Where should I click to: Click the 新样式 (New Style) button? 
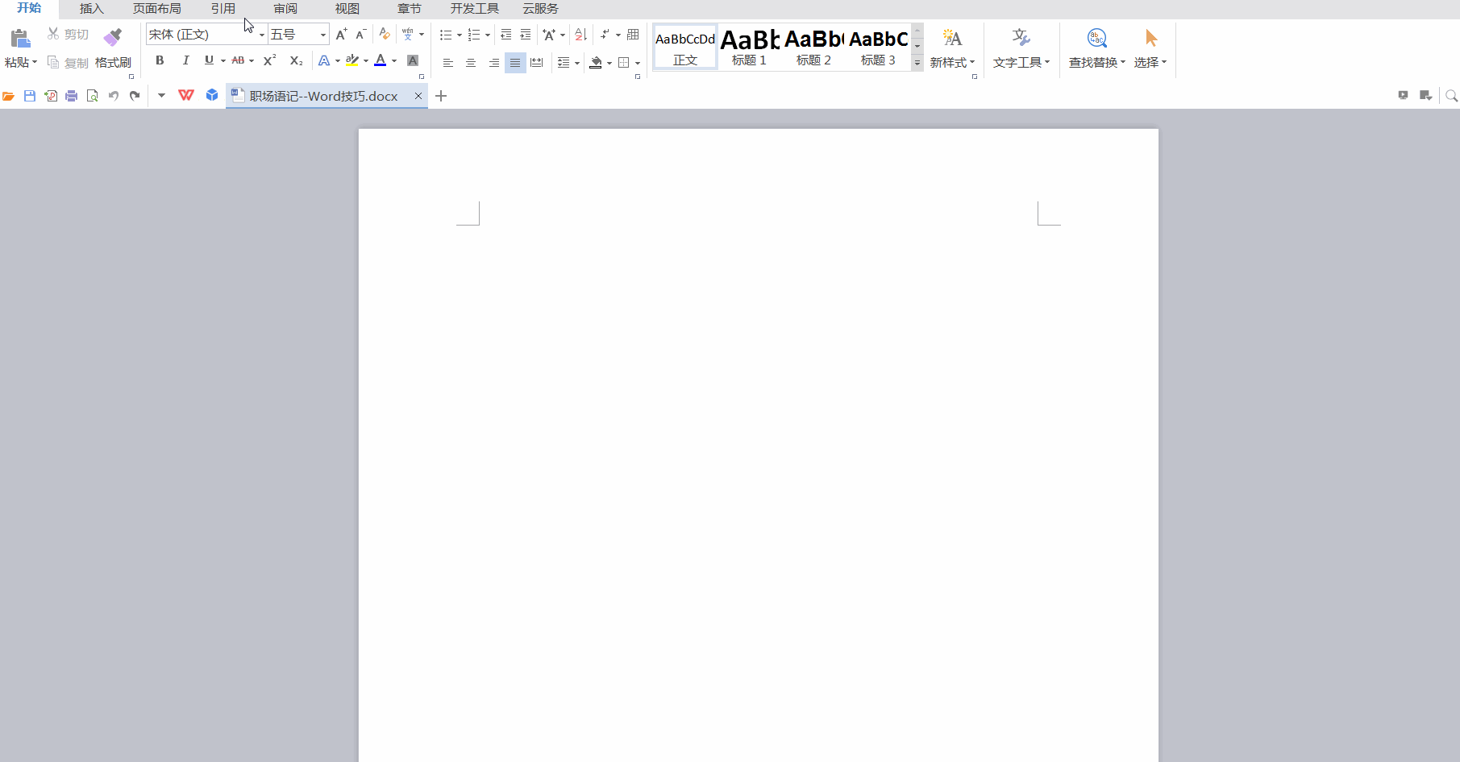(x=952, y=48)
